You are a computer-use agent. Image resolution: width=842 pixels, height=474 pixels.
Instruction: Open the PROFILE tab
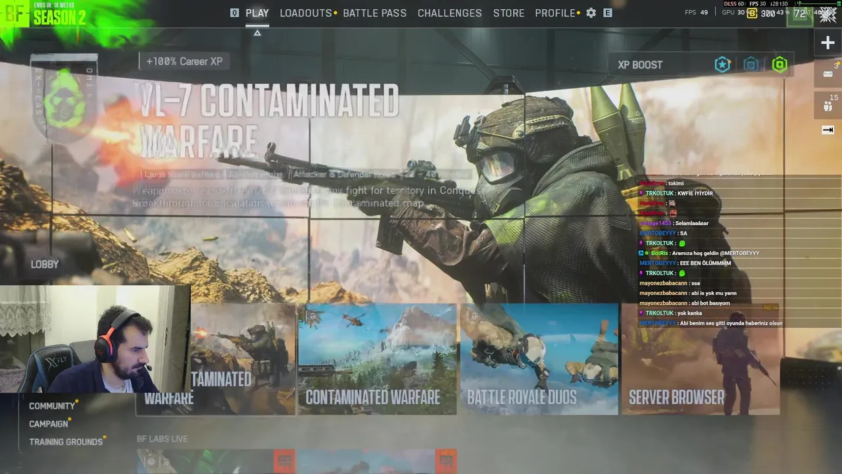click(555, 13)
